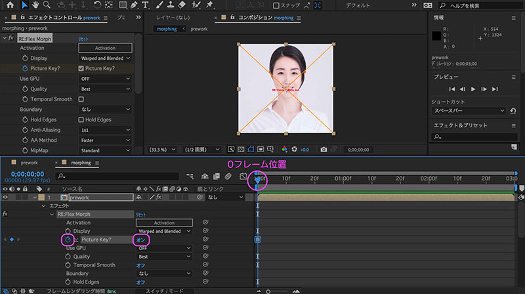
Task: Click the effects search magnifier icon
Action: pos(437,136)
